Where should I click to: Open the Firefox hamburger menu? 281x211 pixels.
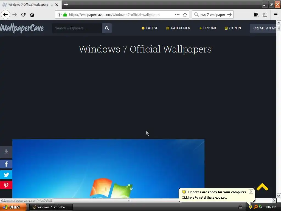pyautogui.click(x=276, y=15)
